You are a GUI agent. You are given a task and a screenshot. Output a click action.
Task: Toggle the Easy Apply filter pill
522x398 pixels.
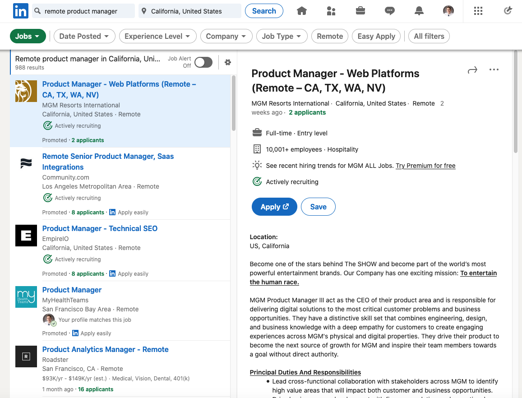pyautogui.click(x=376, y=36)
